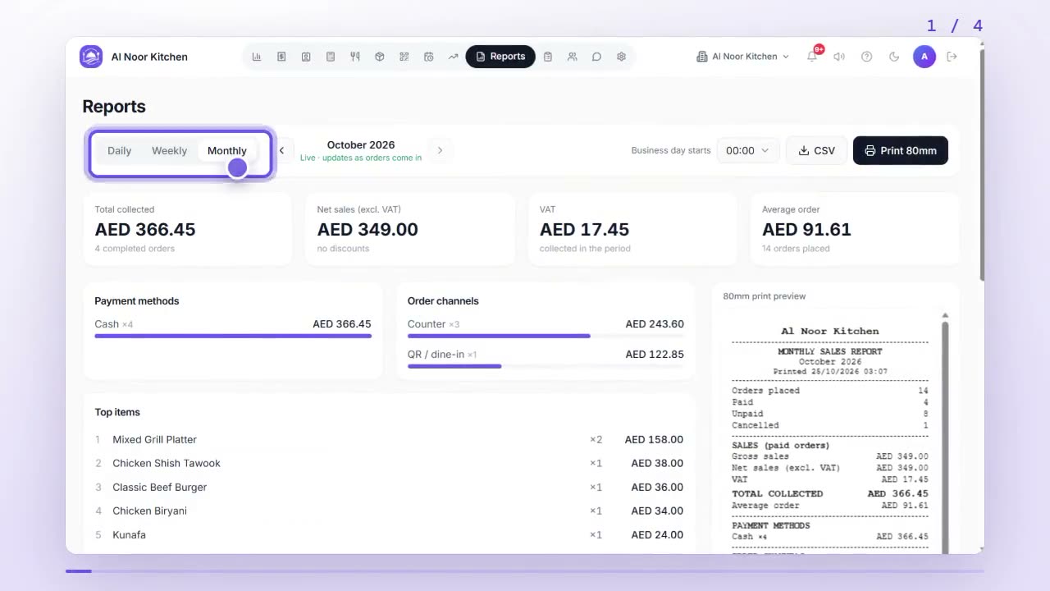
Task: Open the QR code icon
Action: (404, 57)
